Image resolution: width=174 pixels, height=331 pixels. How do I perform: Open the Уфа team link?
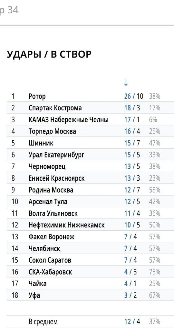click(x=34, y=295)
